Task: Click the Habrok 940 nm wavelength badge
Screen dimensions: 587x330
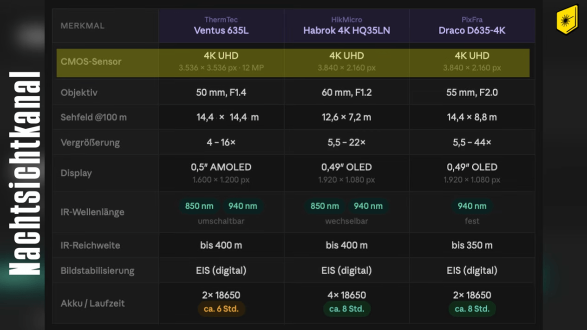Action: [368, 206]
